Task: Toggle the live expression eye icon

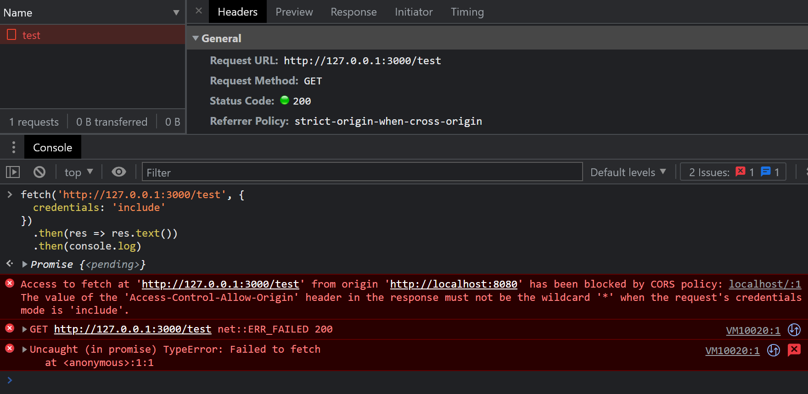Action: tap(119, 172)
